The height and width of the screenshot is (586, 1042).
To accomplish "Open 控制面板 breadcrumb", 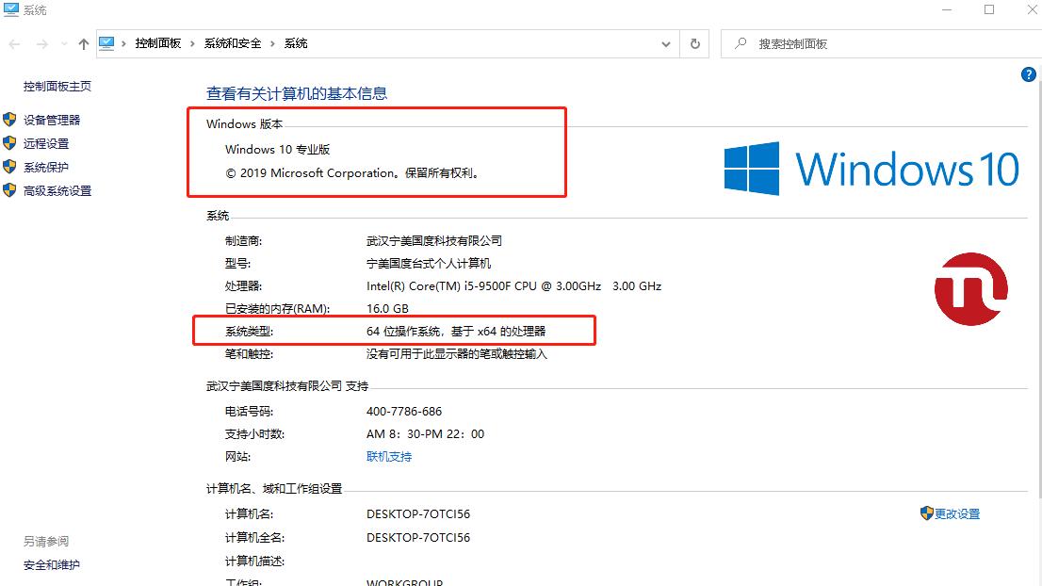I will 157,43.
